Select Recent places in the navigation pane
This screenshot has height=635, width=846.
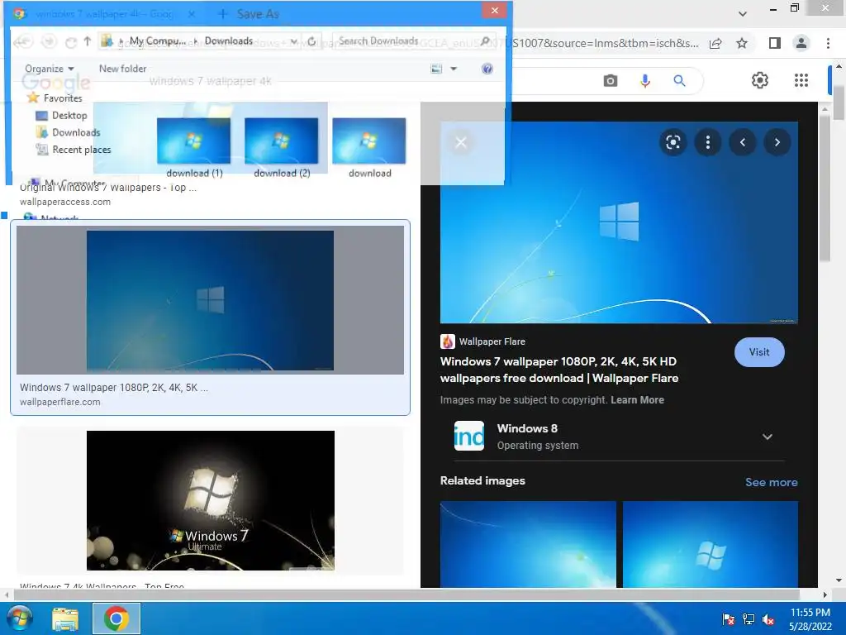pos(74,150)
